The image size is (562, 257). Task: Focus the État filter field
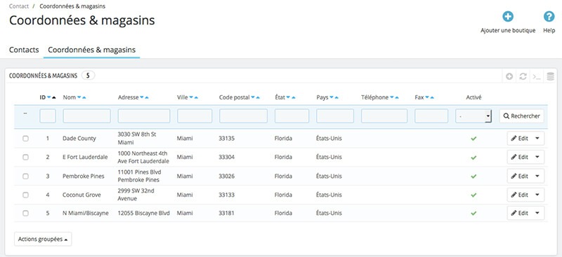pos(292,116)
